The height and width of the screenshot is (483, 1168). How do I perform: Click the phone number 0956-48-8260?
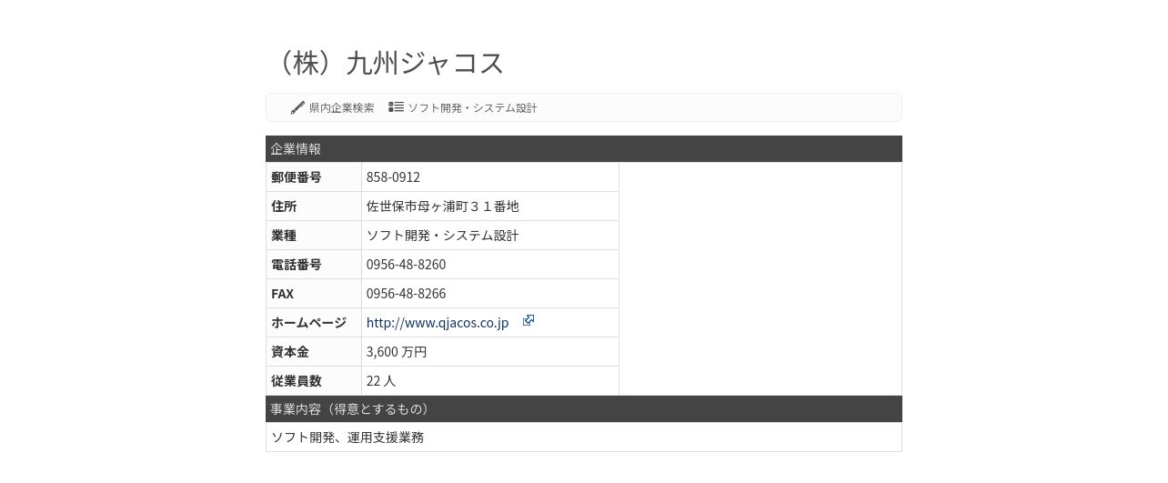click(x=406, y=265)
